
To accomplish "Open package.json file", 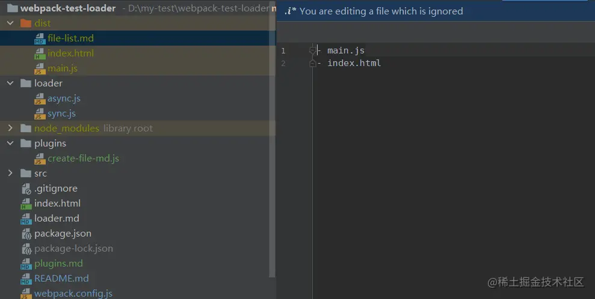I will pyautogui.click(x=63, y=234).
